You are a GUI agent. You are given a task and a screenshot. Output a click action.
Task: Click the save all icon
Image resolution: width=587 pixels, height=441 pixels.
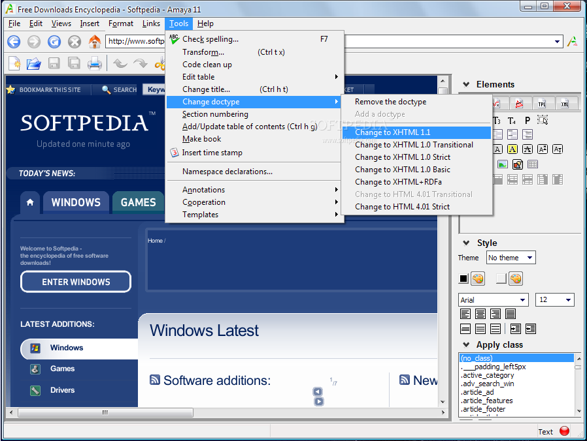74,63
